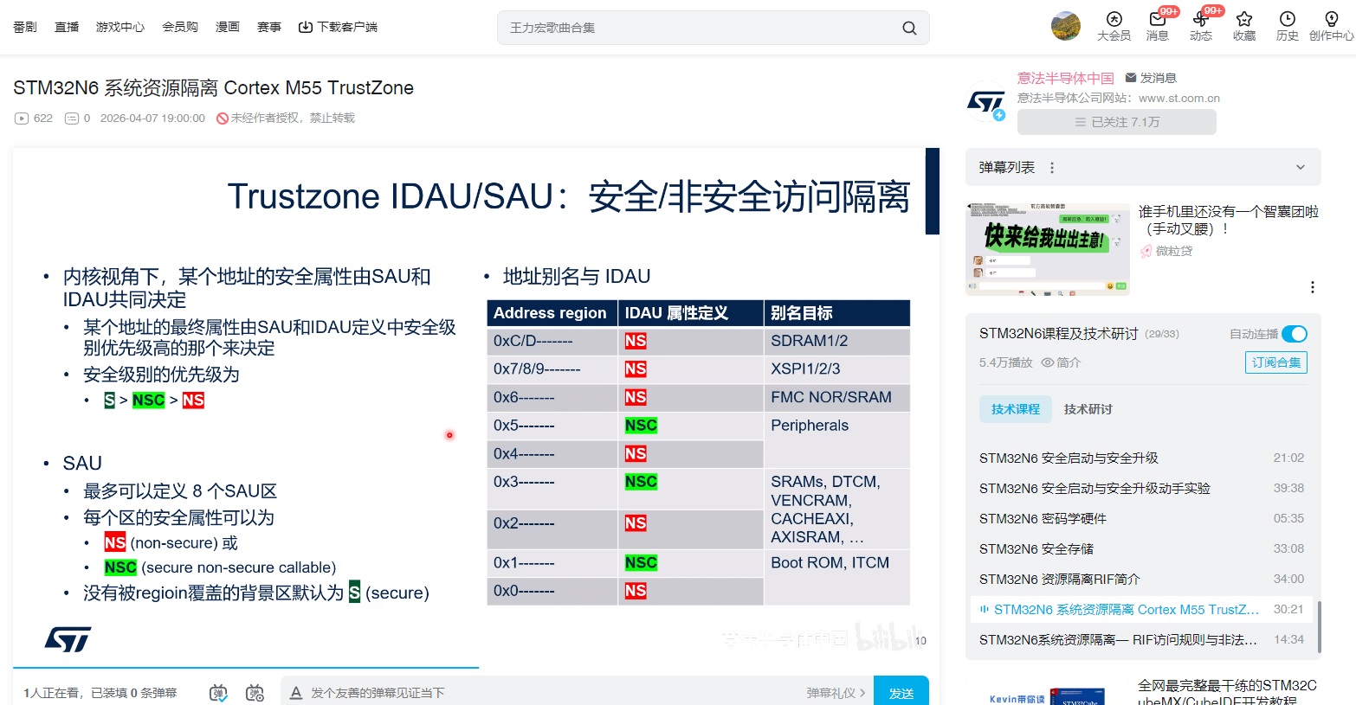Open the 大会员 membership icon
Screen dimensions: 1356x705
click(1114, 20)
